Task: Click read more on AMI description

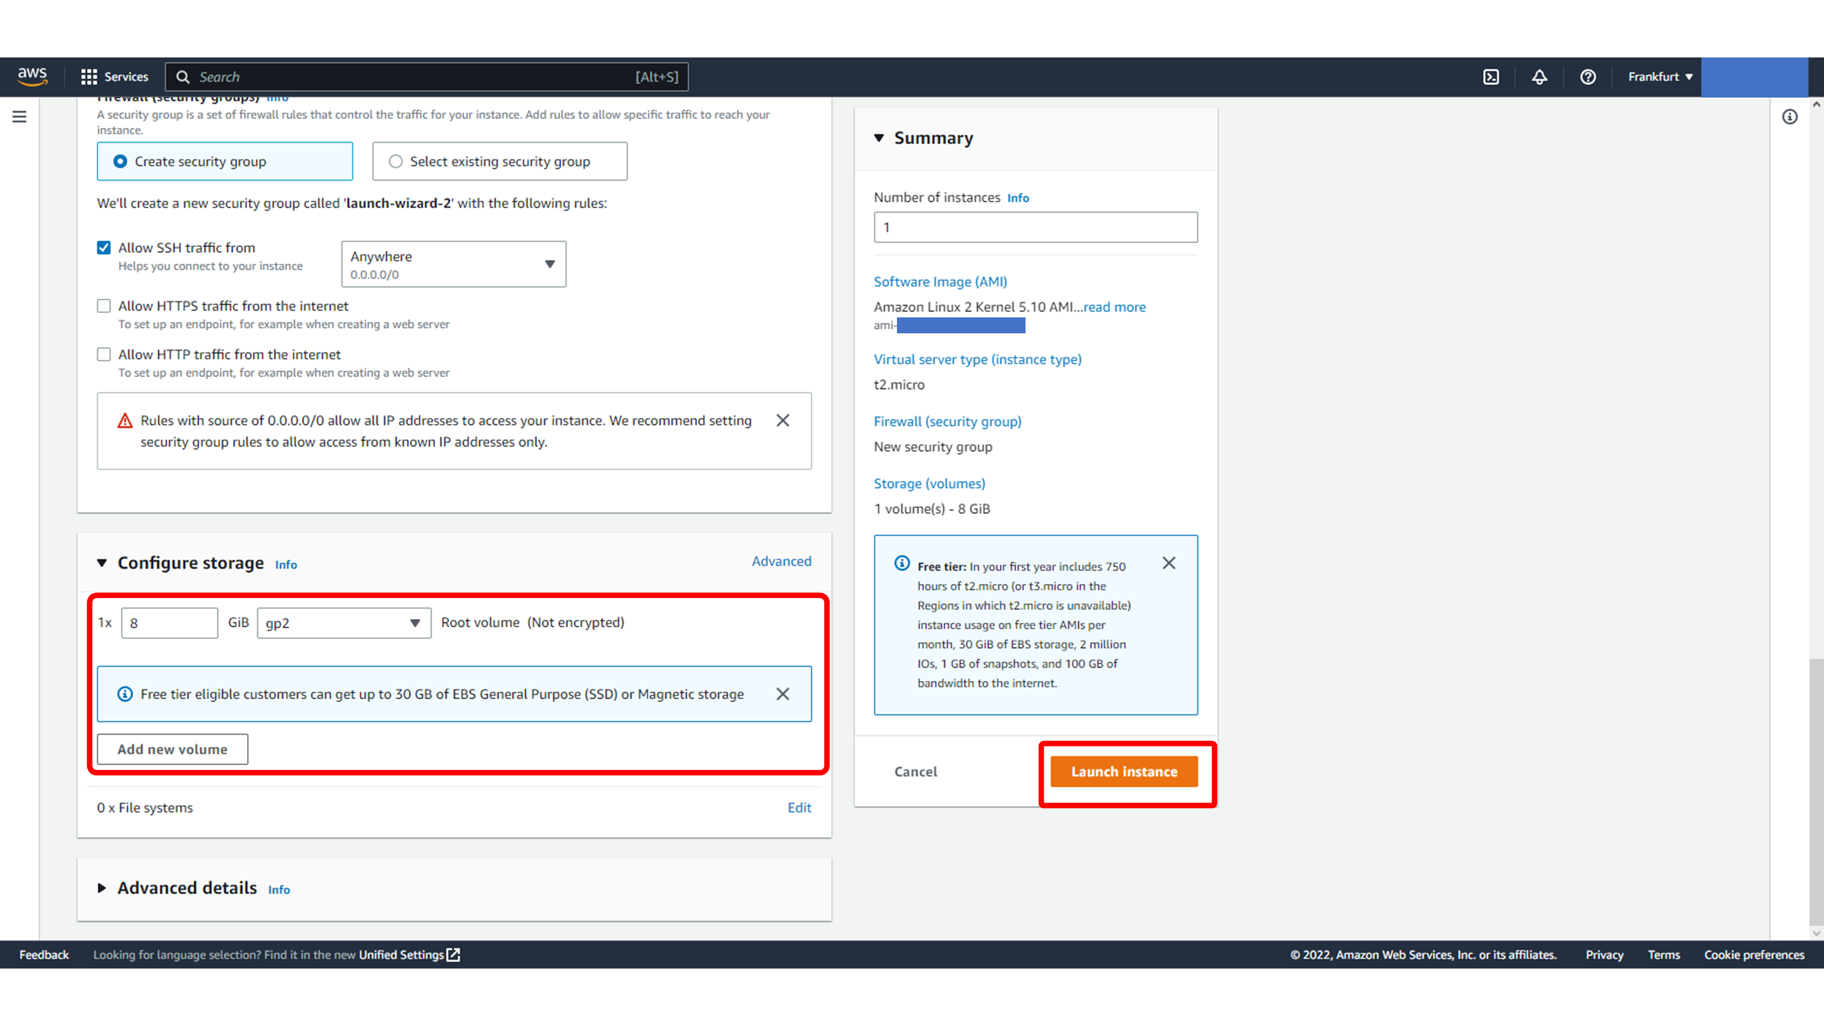Action: [1114, 307]
